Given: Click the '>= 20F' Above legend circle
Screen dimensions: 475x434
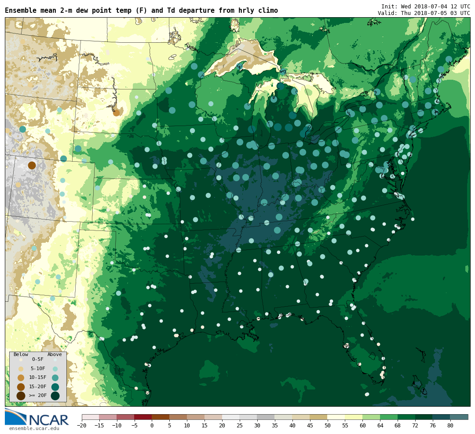Looking at the screenshot, I should point(55,396).
